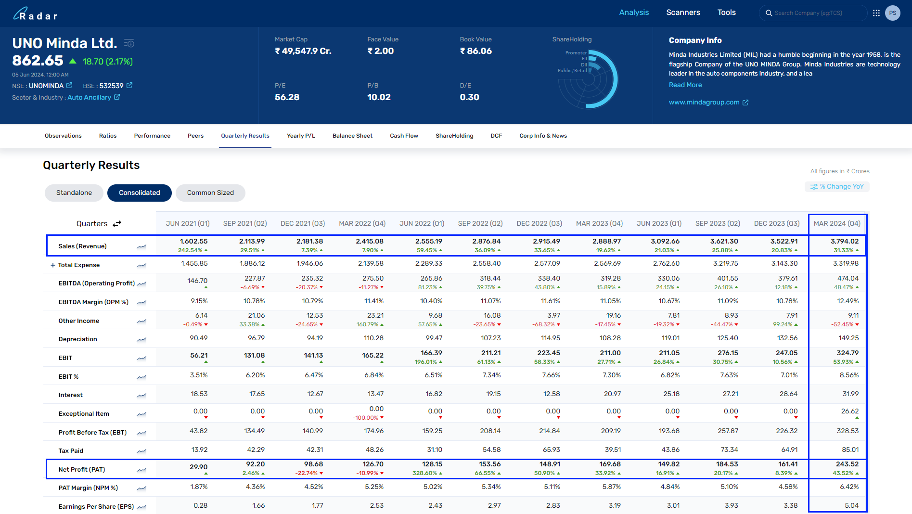This screenshot has height=514, width=912.
Task: Open Corp Info & News tab
Action: click(x=543, y=136)
